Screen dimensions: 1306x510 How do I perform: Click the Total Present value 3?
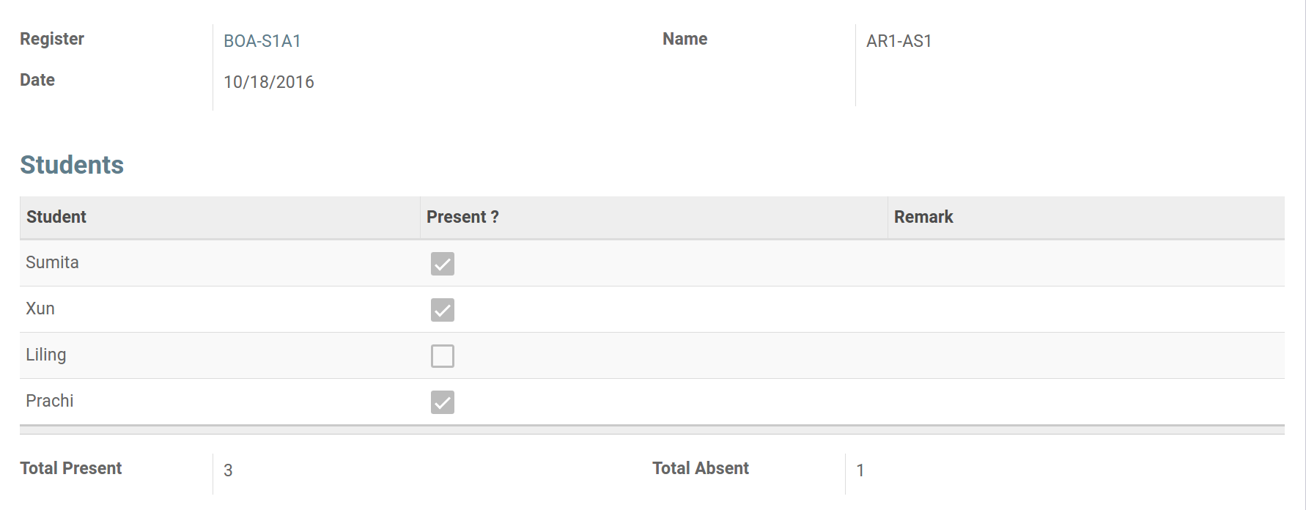coord(228,470)
